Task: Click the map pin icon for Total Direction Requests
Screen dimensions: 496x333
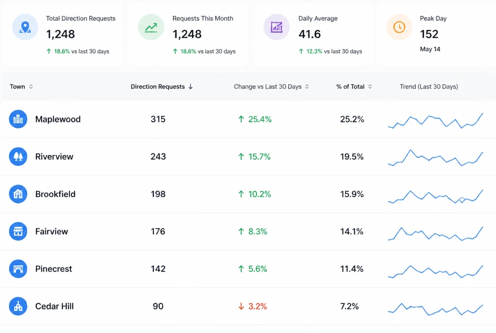Action: [25, 27]
